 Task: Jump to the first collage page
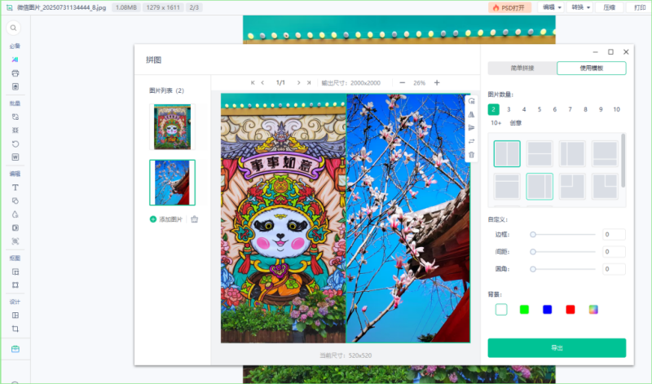coord(253,83)
